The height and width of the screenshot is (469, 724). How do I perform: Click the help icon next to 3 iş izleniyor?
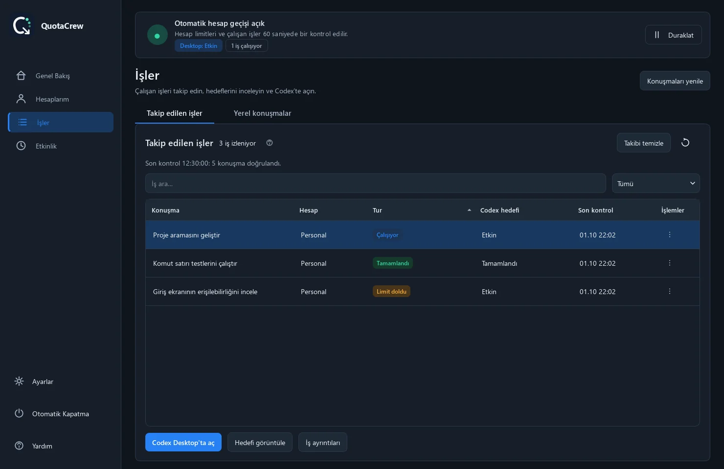(x=270, y=143)
